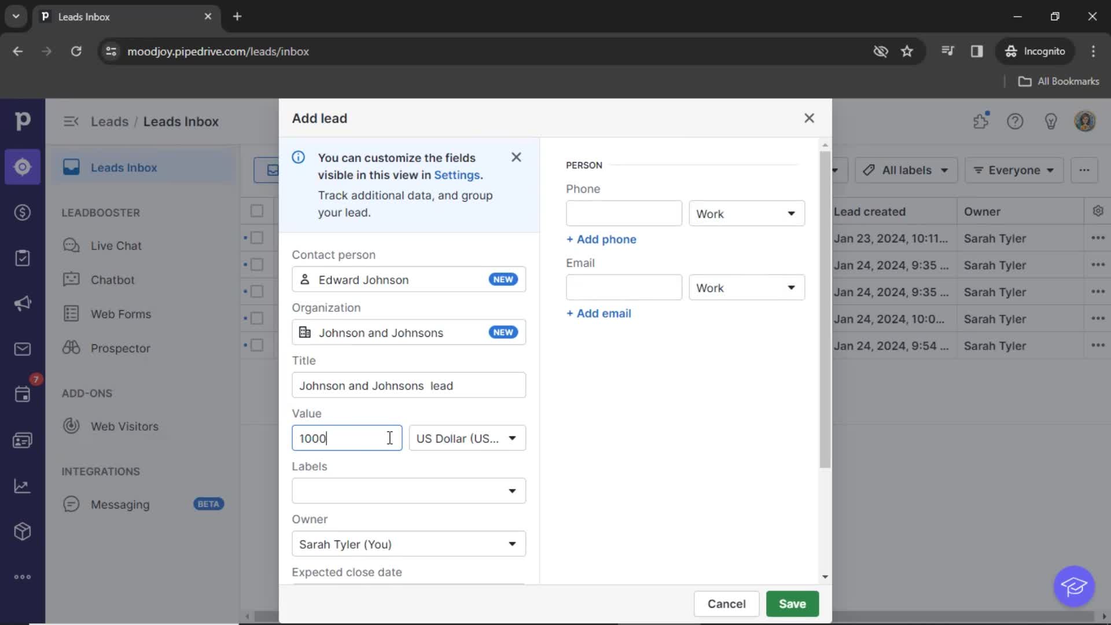Image resolution: width=1111 pixels, height=625 pixels.
Task: Open the Pipedrive logo home
Action: pos(22,121)
